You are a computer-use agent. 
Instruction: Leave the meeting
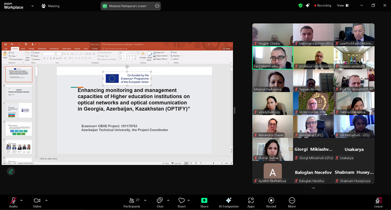[x=378, y=202]
